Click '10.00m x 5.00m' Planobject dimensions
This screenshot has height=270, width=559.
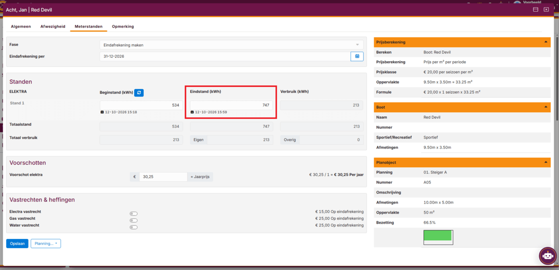[x=439, y=203]
